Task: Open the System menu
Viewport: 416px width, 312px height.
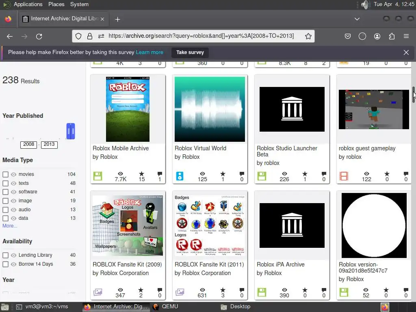Action: [79, 4]
